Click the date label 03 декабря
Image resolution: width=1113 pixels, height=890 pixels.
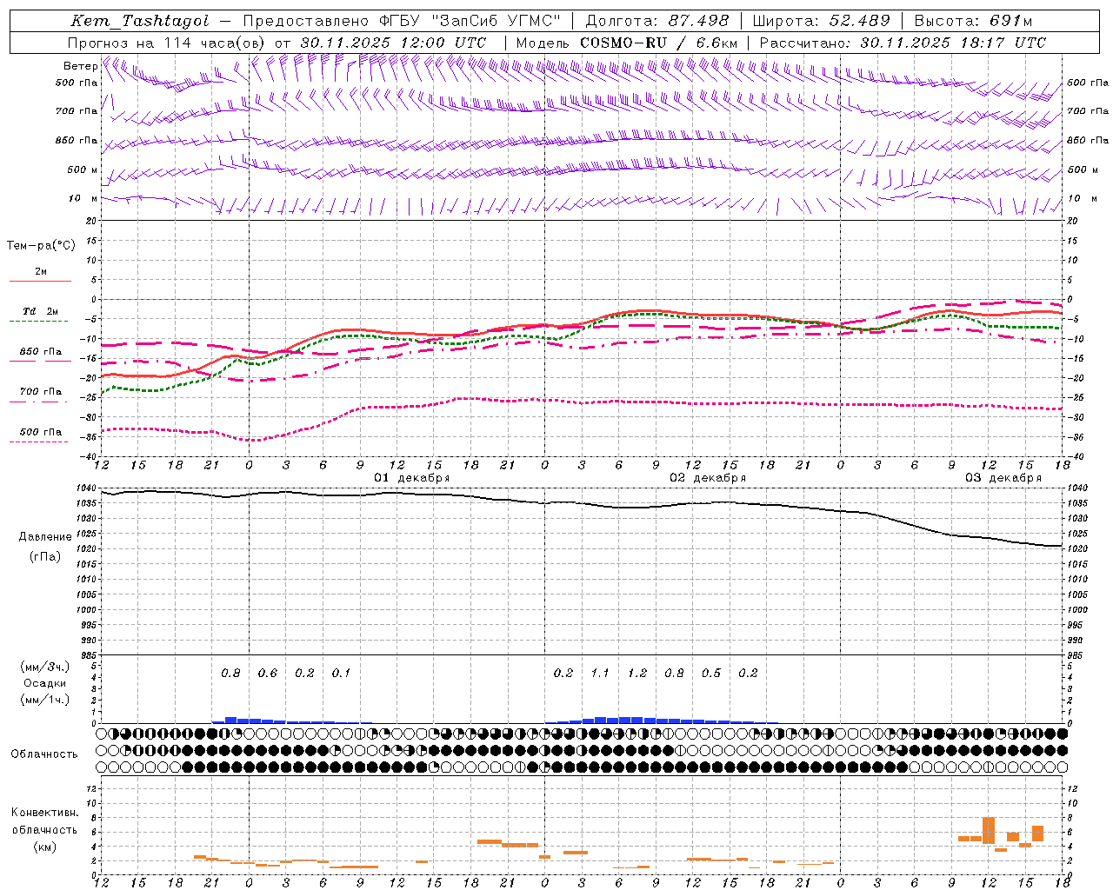1003,478
